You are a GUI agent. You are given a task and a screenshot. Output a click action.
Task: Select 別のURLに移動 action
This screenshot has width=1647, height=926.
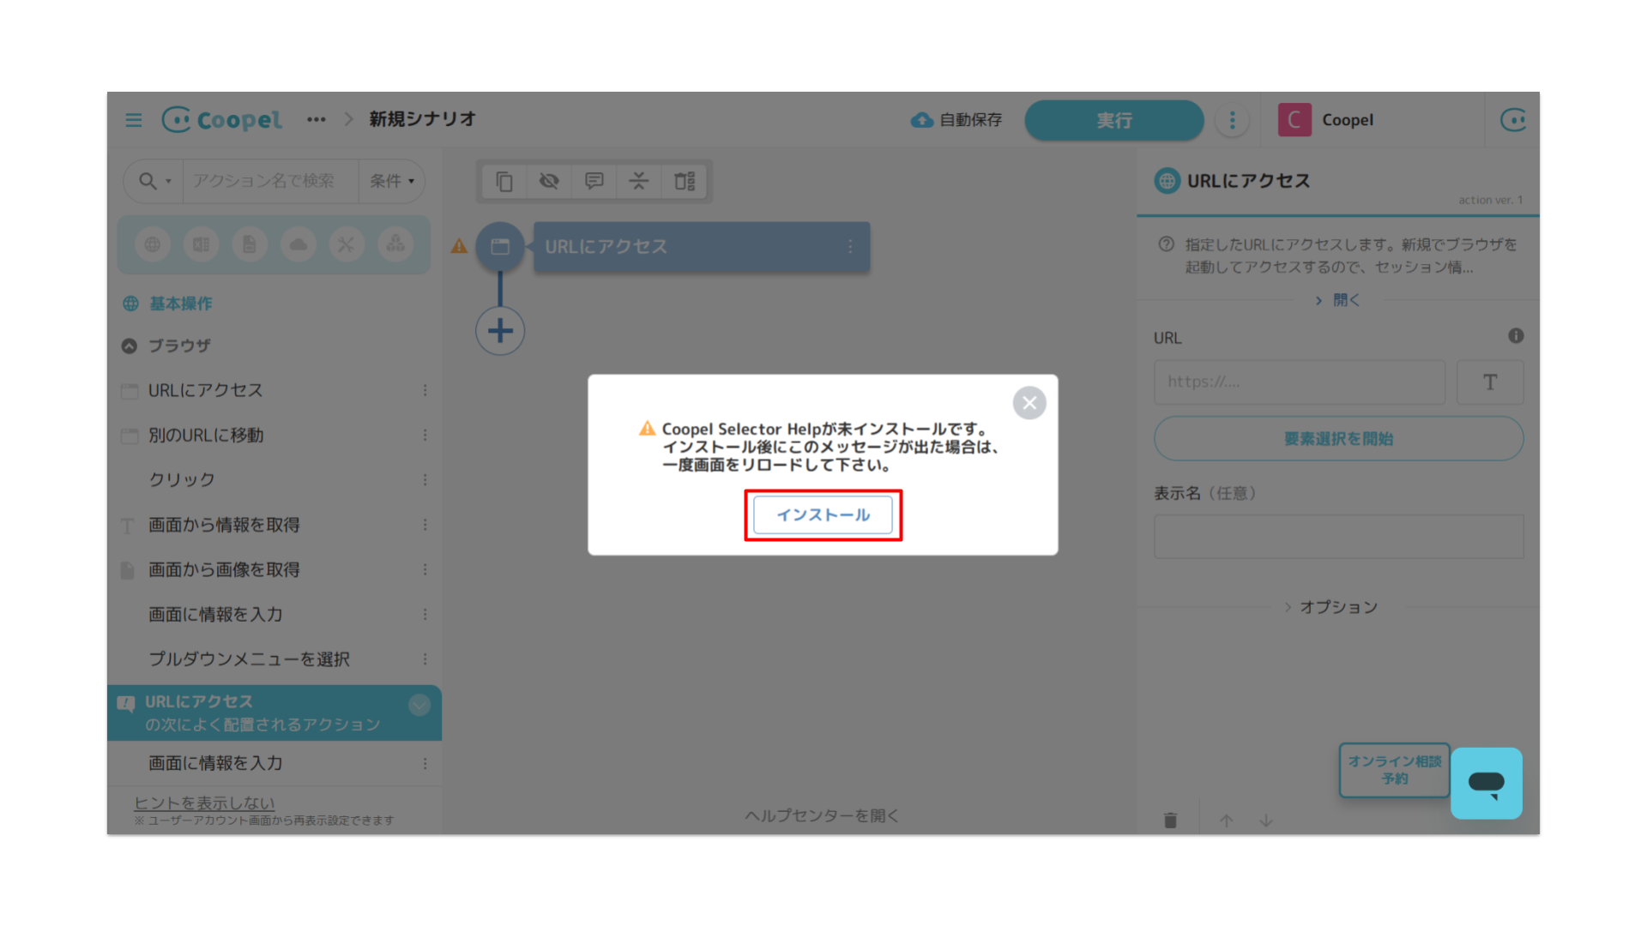coord(205,435)
